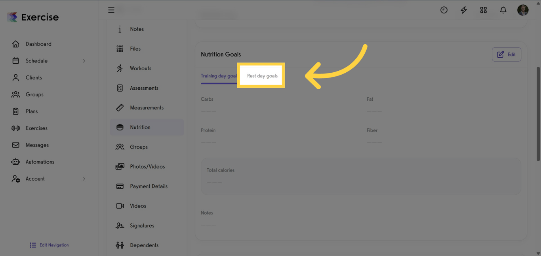Switch to Training day goals tab

coord(219,76)
